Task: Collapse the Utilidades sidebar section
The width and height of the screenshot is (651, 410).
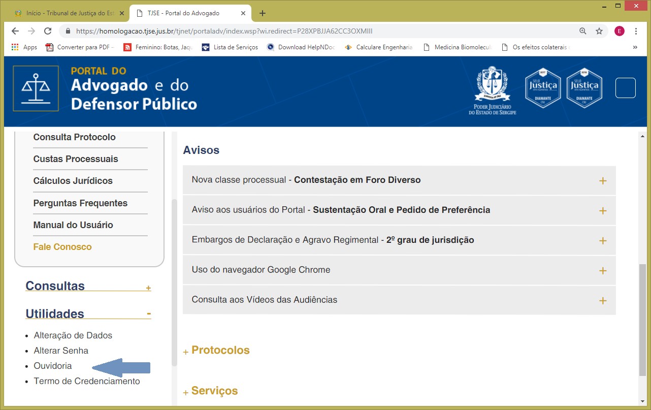Action: [x=149, y=314]
